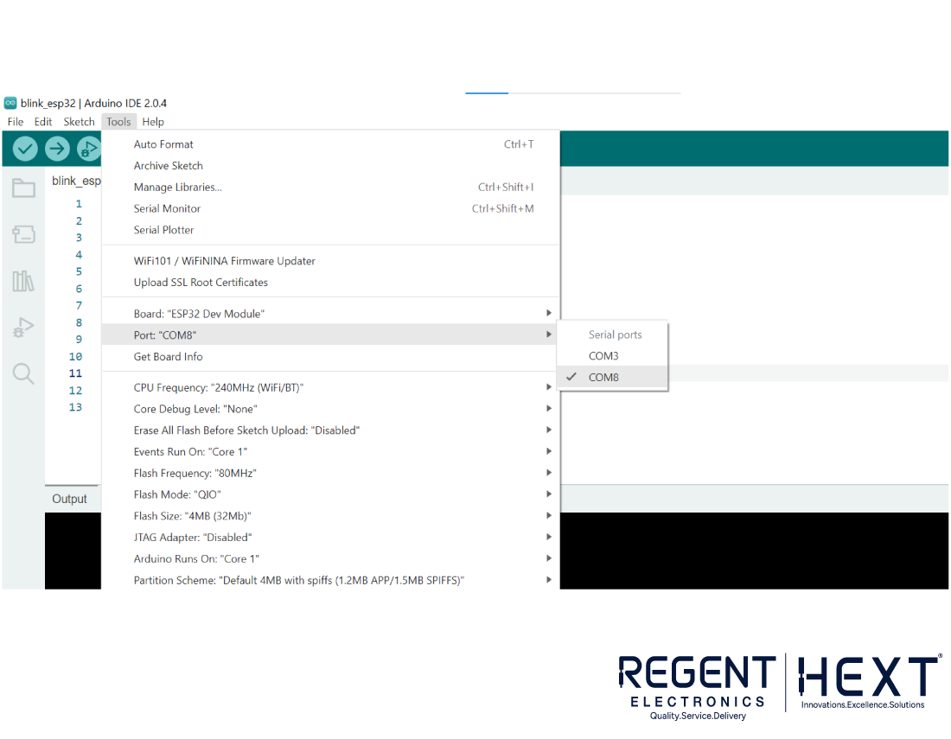Image resolution: width=951 pixels, height=739 pixels.
Task: Open the Boards Manager sidebar icon
Action: point(23,234)
